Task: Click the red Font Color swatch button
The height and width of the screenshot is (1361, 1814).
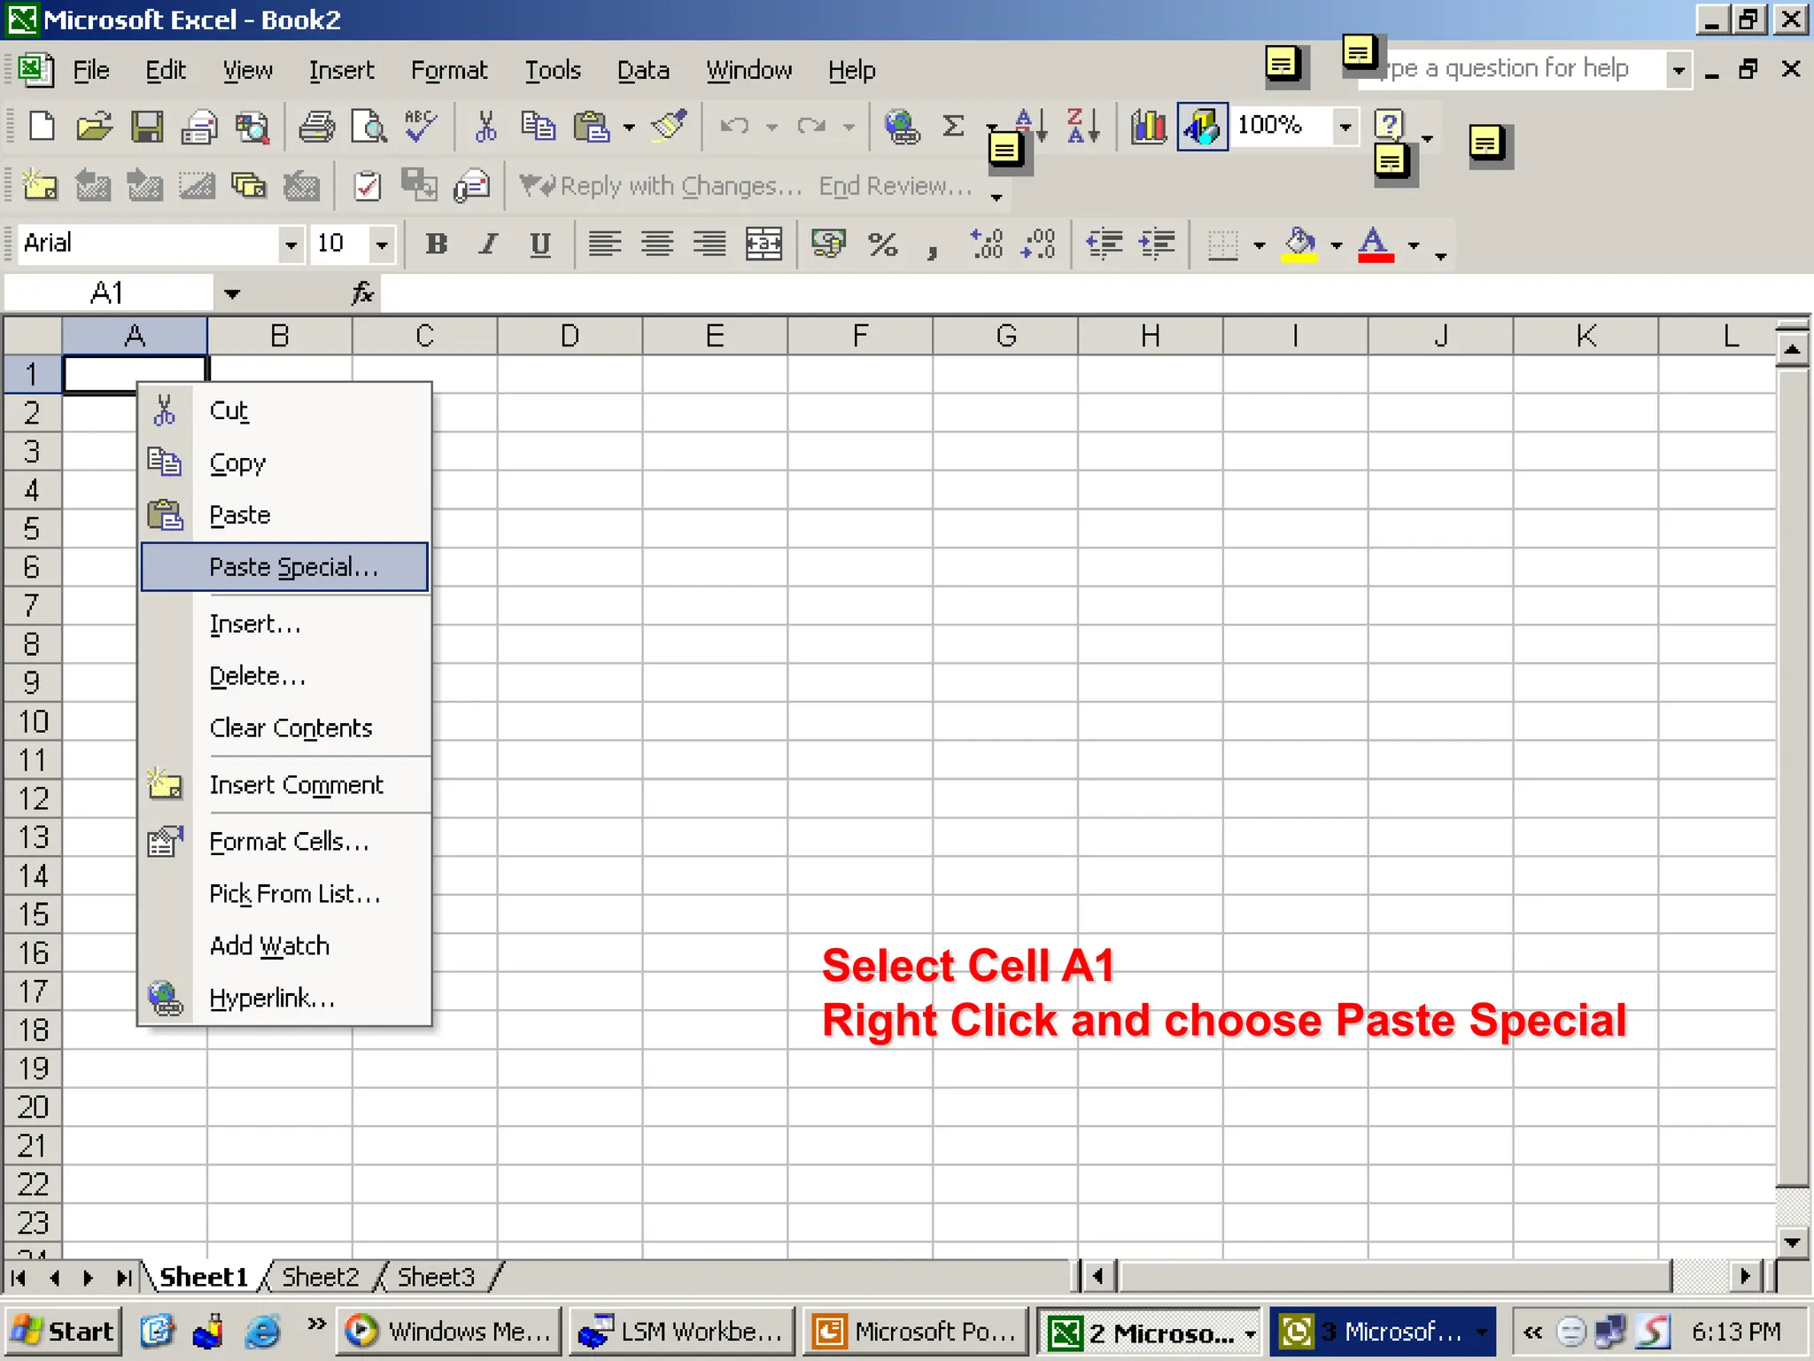Action: [x=1376, y=244]
